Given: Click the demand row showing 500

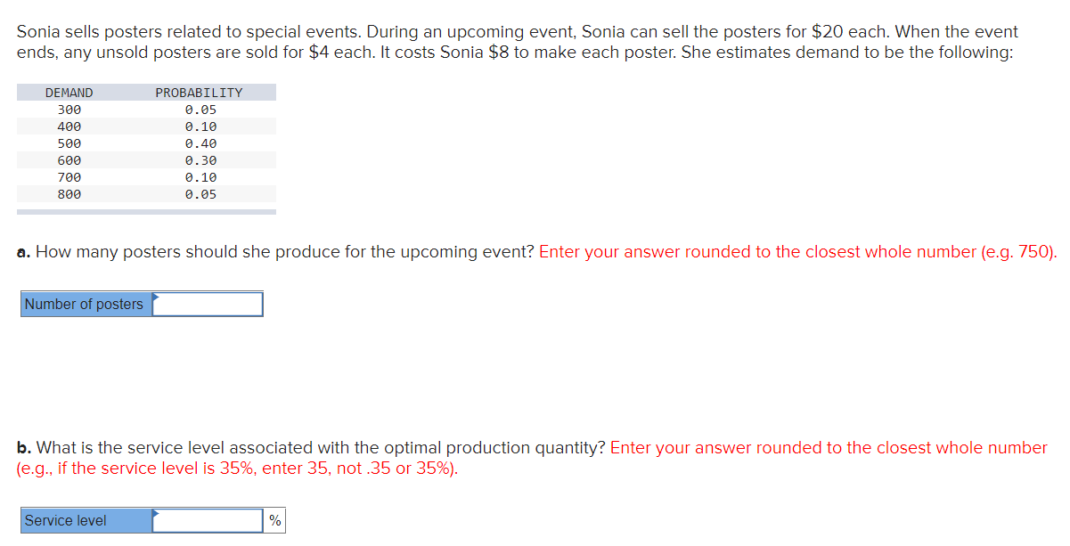Looking at the screenshot, I should (69, 143).
